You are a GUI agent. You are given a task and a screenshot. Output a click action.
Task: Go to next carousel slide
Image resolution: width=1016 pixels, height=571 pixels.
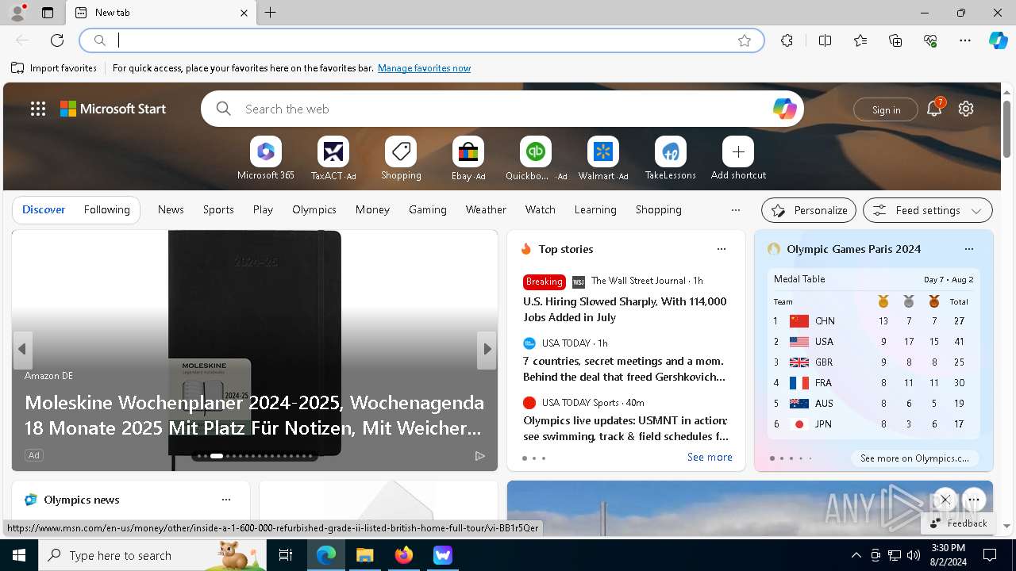487,350
